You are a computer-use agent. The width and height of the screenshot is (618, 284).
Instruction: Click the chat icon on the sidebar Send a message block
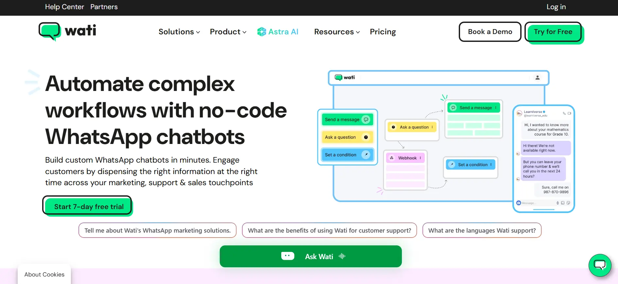click(x=366, y=119)
